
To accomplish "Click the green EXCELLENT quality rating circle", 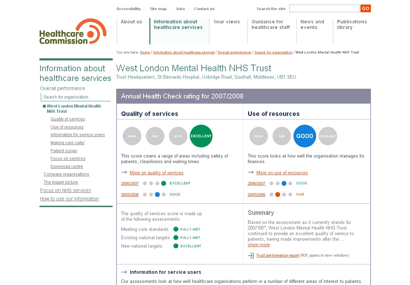I will click(x=201, y=136).
